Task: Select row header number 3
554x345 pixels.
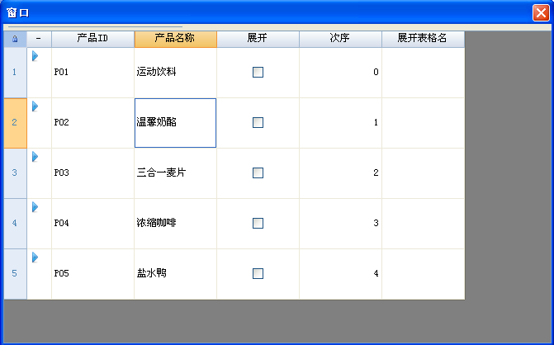Action: click(15, 173)
